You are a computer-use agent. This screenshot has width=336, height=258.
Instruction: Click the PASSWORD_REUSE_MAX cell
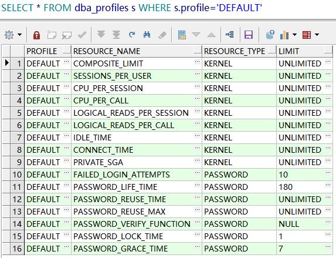tap(137, 212)
